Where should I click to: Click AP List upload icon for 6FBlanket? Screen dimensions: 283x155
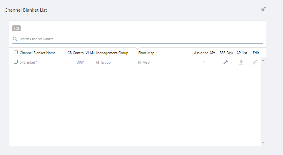[241, 62]
